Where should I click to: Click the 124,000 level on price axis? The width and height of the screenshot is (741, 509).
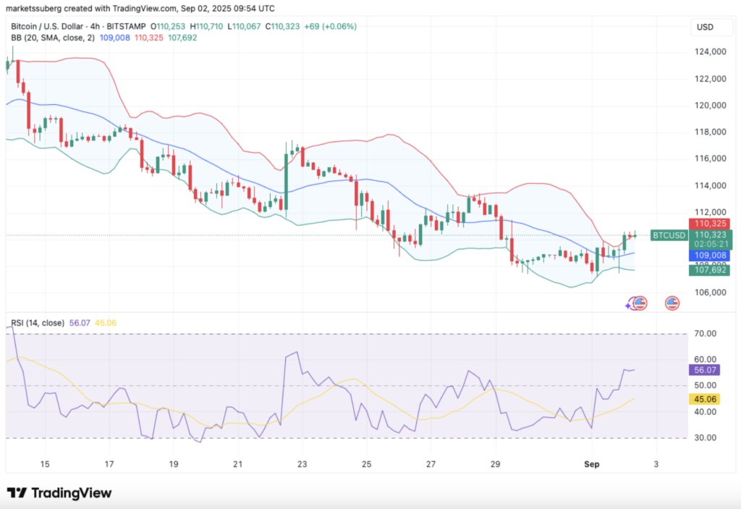coord(708,52)
